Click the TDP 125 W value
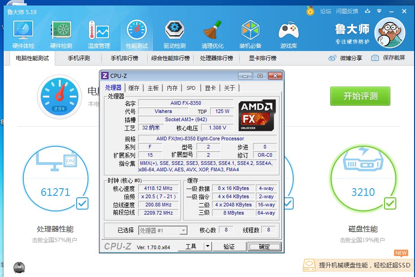415x277 pixels. pyautogui.click(x=222, y=111)
